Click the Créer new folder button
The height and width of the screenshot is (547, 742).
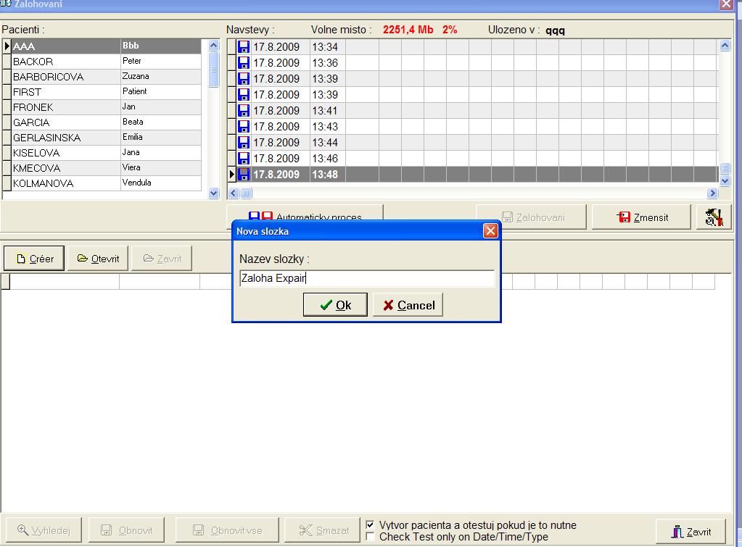(34, 259)
